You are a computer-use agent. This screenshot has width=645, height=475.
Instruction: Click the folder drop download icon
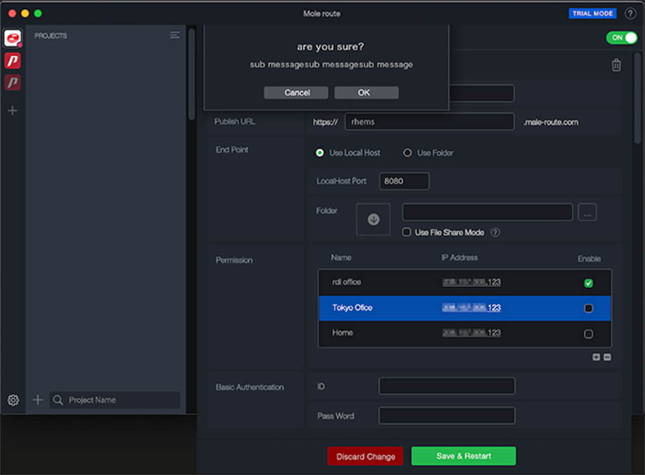click(373, 219)
